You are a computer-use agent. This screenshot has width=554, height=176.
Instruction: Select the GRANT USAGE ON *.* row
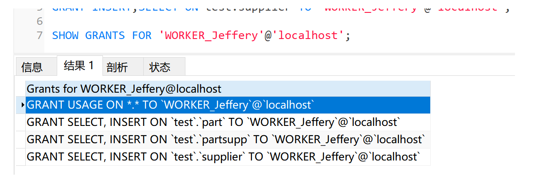(228, 105)
